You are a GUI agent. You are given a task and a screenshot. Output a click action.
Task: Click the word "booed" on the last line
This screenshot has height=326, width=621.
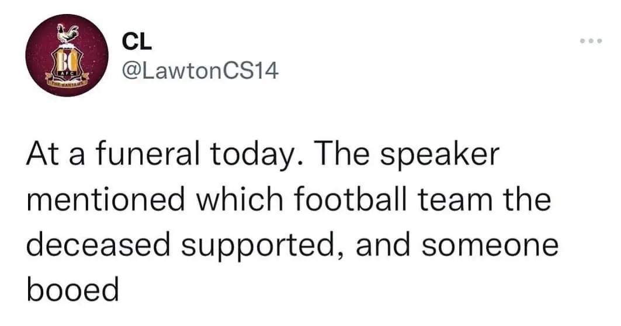pyautogui.click(x=73, y=290)
